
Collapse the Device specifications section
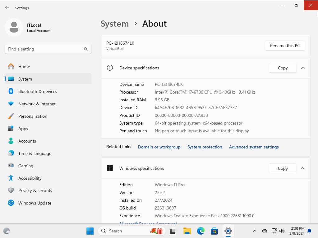pos(303,68)
